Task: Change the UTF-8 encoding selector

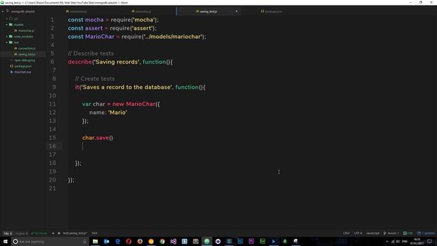Action: [358, 233]
